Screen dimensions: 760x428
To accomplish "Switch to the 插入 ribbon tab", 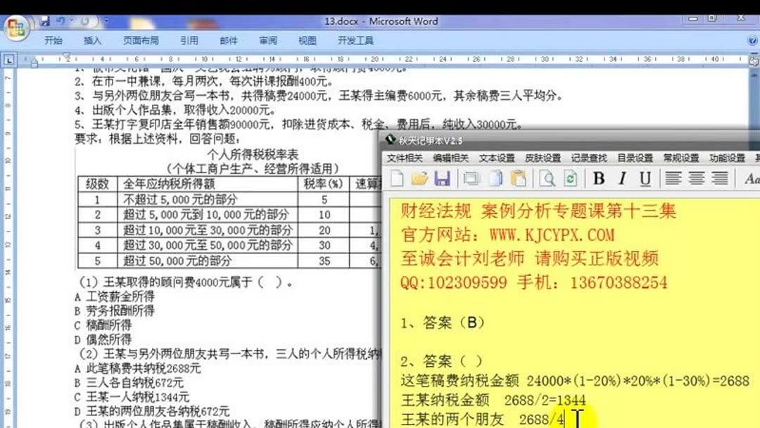I will point(92,40).
